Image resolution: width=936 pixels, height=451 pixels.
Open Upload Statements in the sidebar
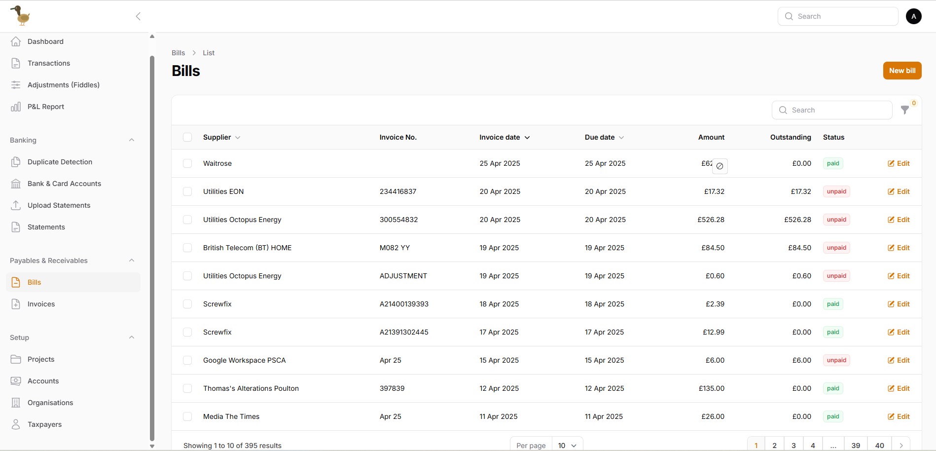tap(59, 205)
